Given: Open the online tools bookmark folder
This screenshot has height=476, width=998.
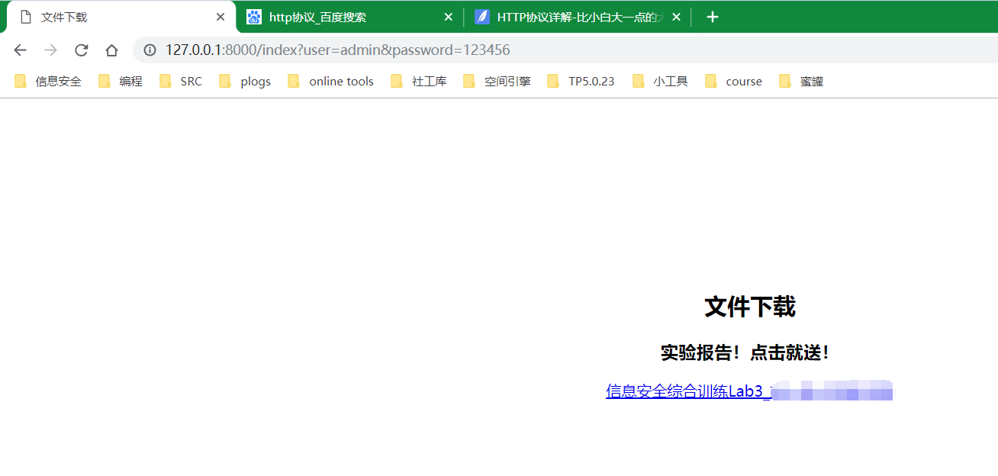Looking at the screenshot, I should coord(330,82).
